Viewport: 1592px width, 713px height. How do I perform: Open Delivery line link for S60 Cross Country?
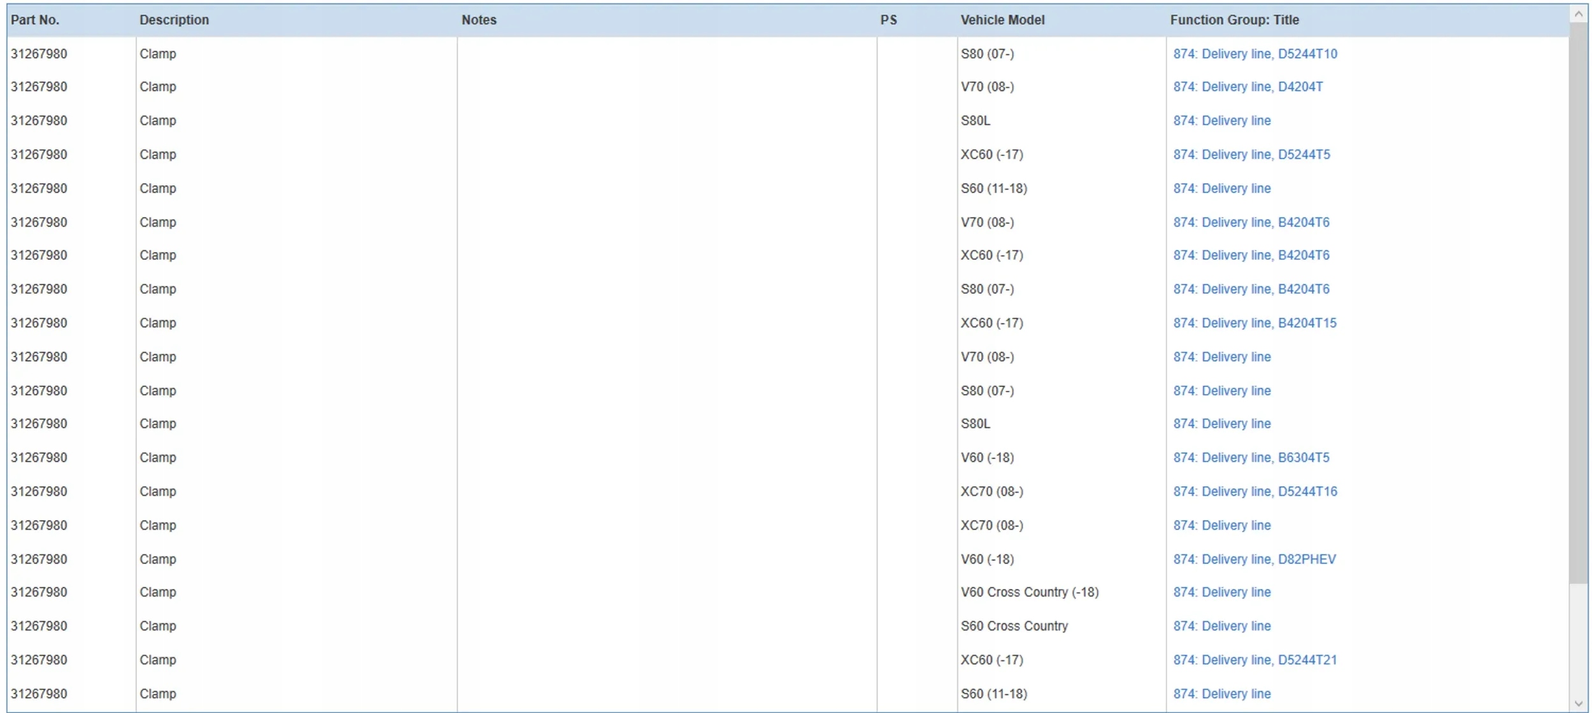click(1221, 626)
